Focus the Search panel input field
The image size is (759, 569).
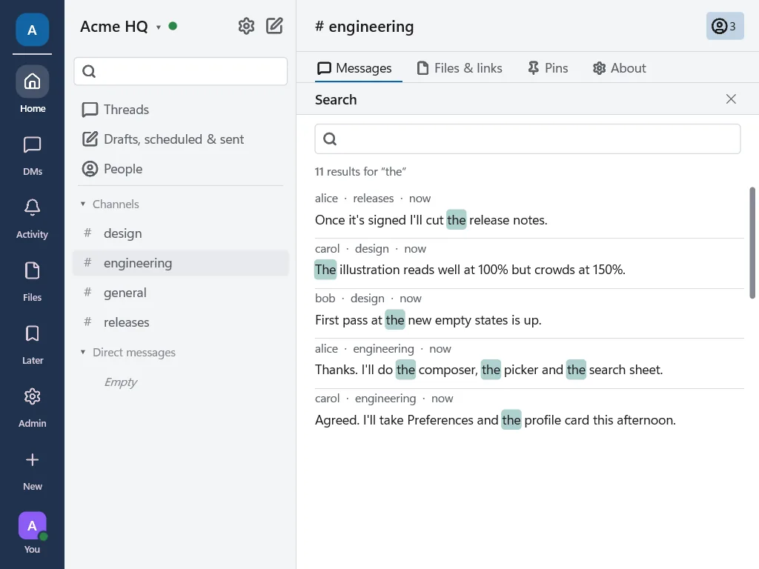(528, 139)
